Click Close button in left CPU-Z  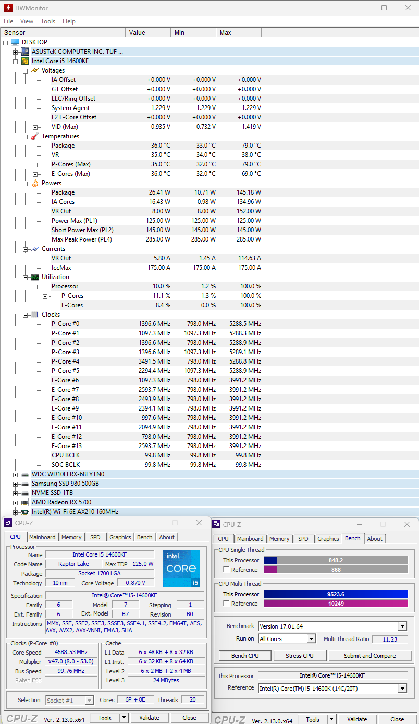189,718
